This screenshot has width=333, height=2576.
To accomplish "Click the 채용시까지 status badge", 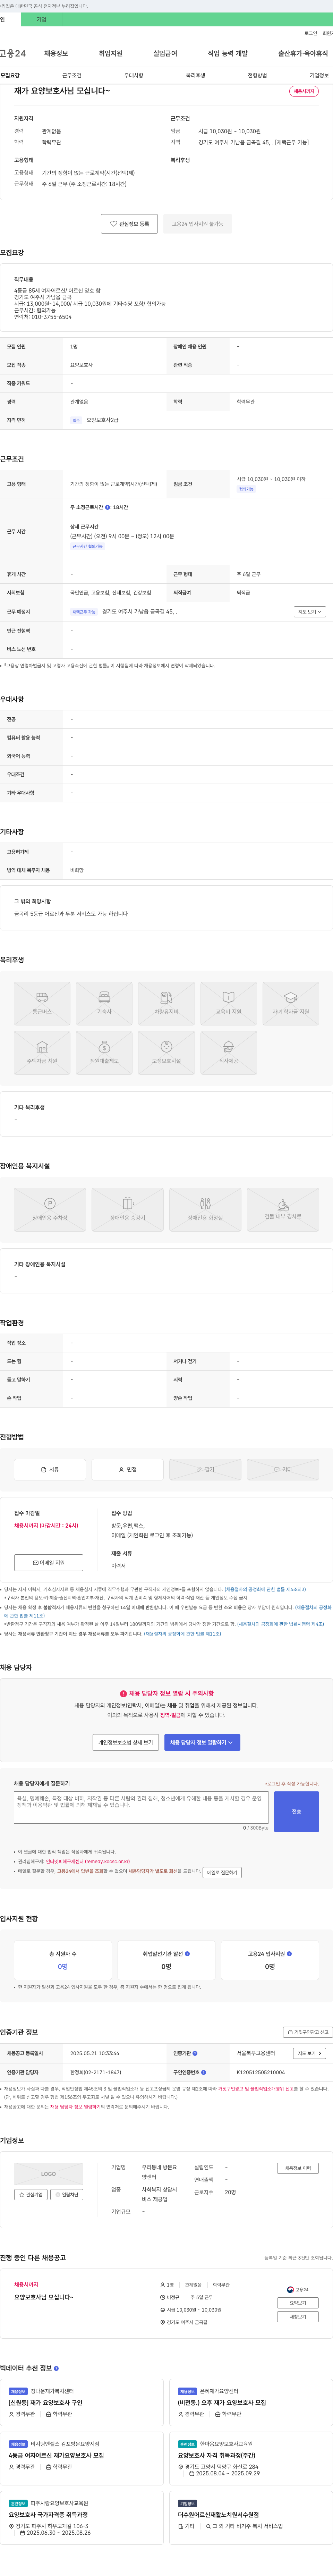I will point(304,91).
